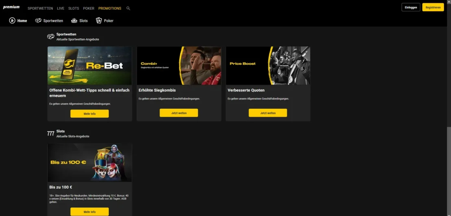The image size is (451, 216).
Task: Click the title 'Erhöhte Siegkombis'
Action: point(157,90)
